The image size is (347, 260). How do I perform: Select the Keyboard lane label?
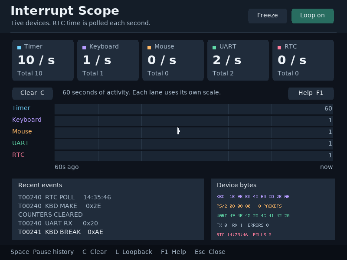27,120
